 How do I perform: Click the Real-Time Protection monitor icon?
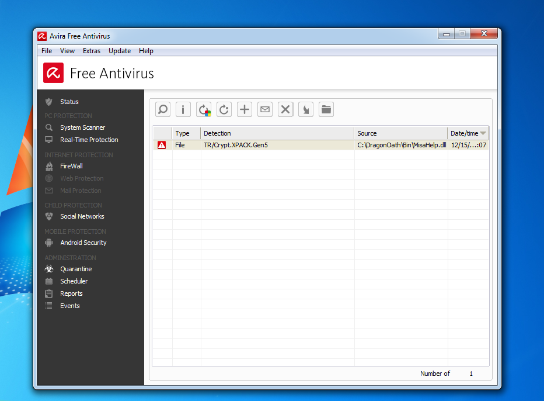[x=49, y=140]
